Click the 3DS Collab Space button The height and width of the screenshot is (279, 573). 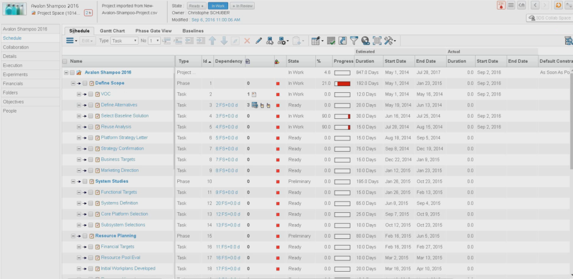pos(549,18)
